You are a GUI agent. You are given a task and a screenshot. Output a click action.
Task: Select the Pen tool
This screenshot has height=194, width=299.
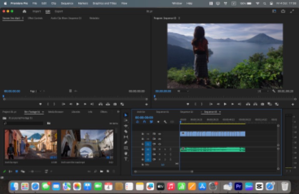pyautogui.click(x=126, y=142)
